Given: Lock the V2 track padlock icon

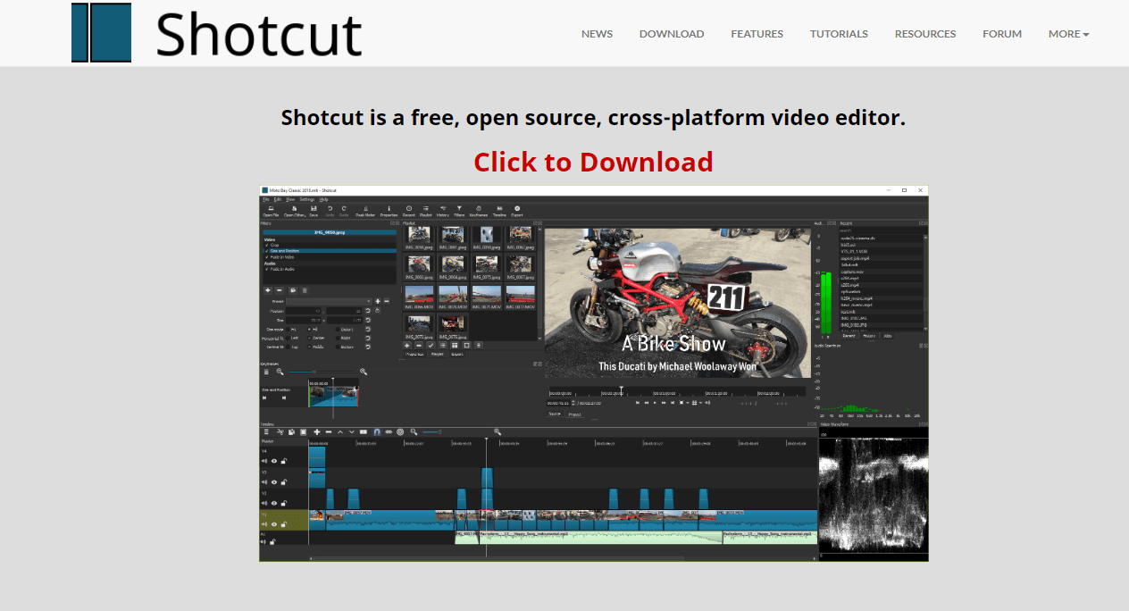Looking at the screenshot, I should click(284, 503).
